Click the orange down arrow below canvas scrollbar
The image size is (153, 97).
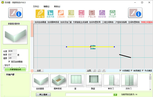pos(32,71)
